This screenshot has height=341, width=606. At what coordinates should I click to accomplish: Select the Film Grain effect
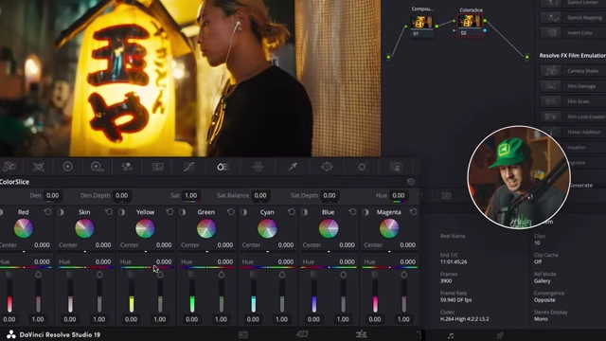pyautogui.click(x=574, y=101)
